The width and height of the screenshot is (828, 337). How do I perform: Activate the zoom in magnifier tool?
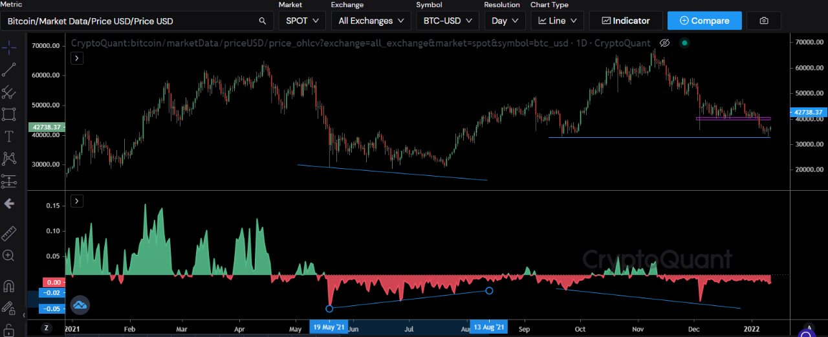(x=9, y=256)
